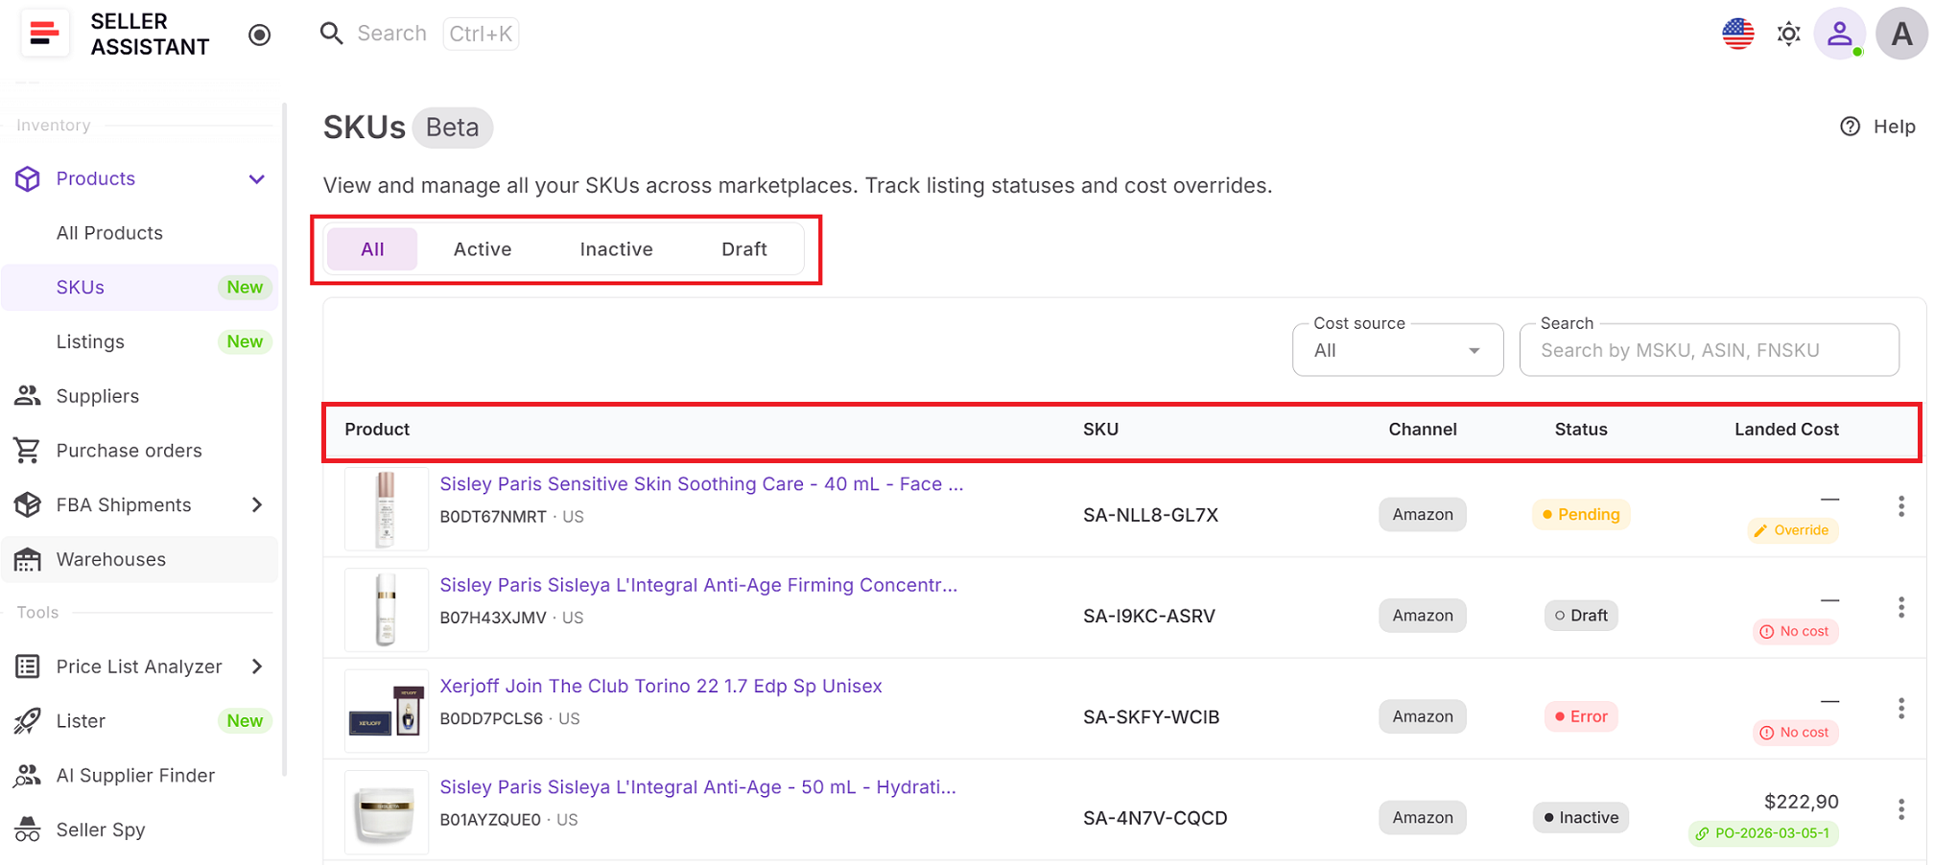Click the Seller Assistant logo icon

pos(44,34)
